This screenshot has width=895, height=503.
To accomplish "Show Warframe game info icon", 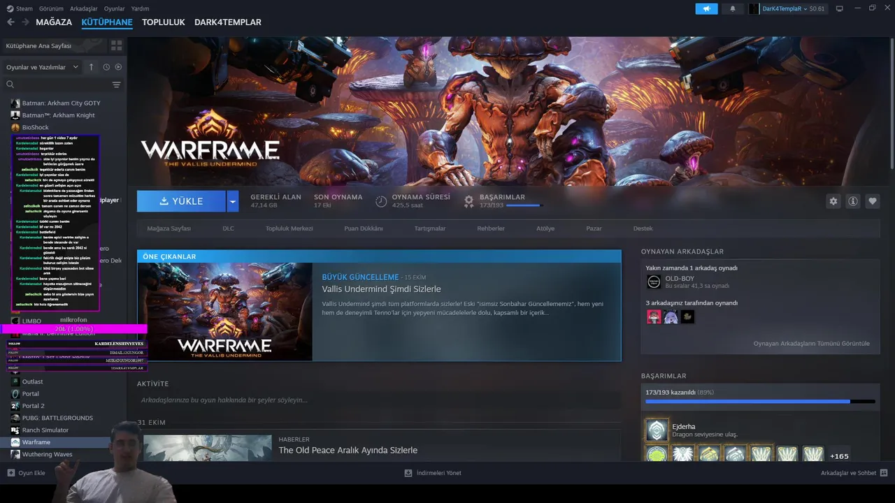I will (x=853, y=201).
